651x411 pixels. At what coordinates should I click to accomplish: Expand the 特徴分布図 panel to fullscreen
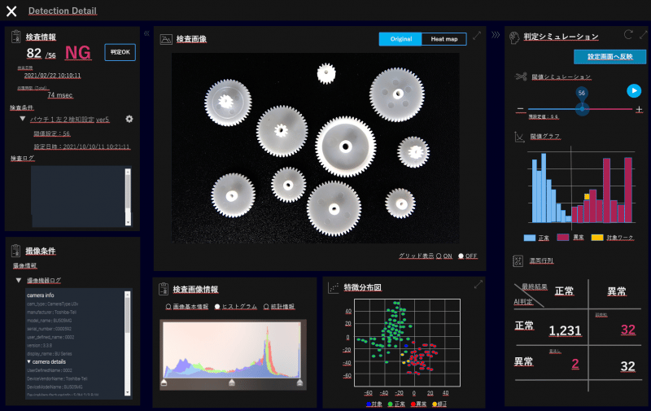(x=478, y=284)
